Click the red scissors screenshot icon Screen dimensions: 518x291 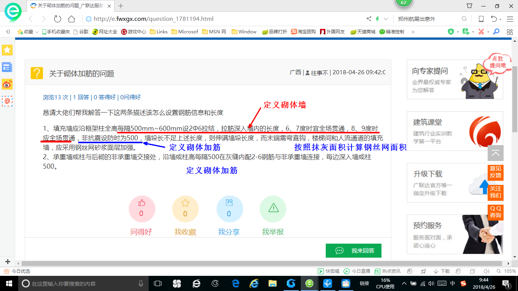(x=481, y=32)
